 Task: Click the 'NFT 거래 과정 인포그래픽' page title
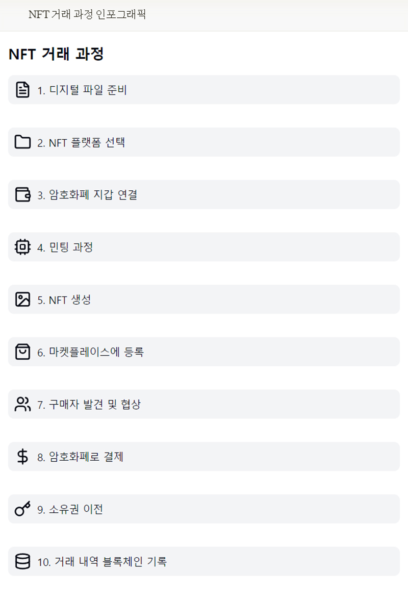tap(87, 15)
